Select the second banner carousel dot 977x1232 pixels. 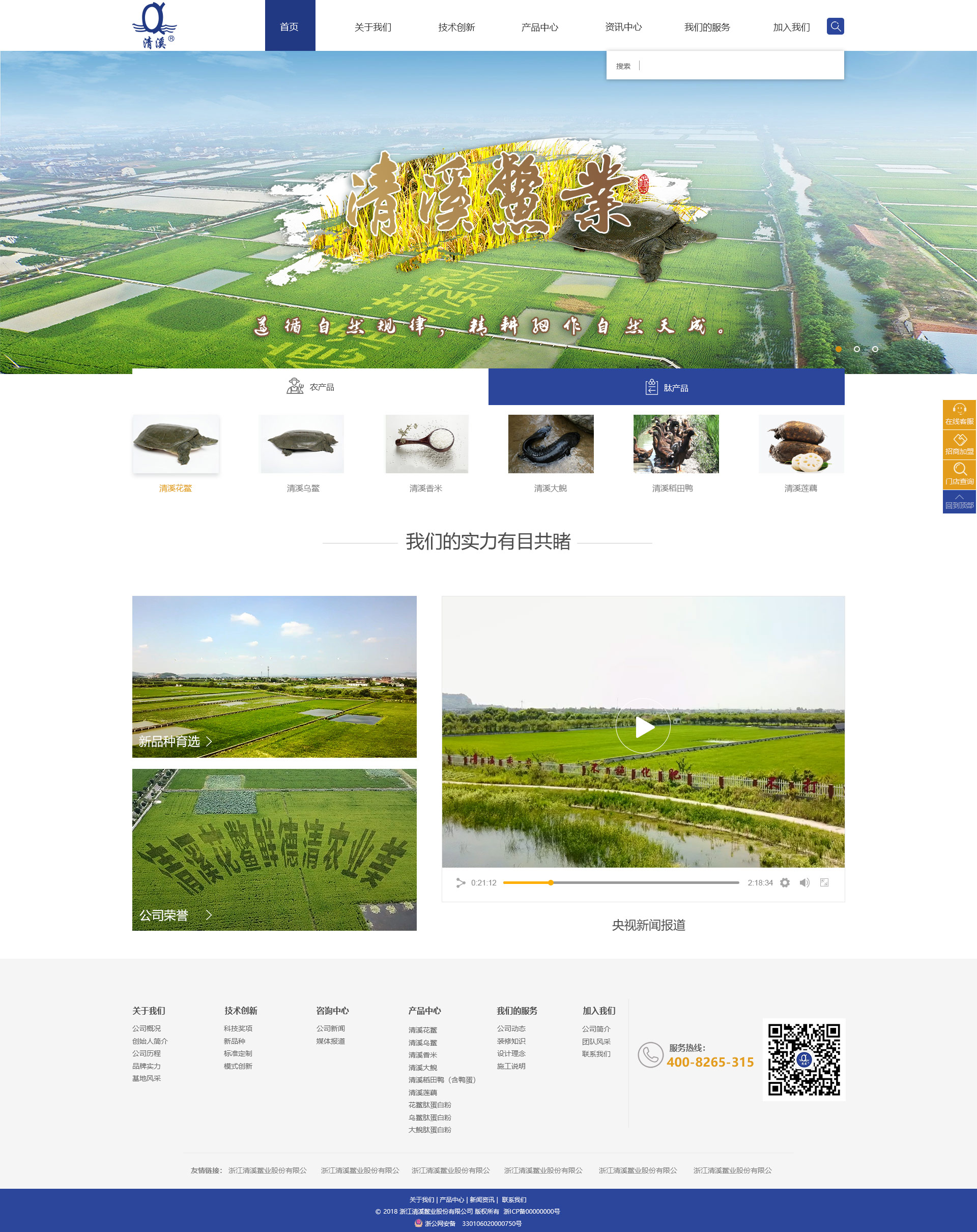856,349
